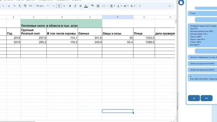The width and height of the screenshot is (217, 122).
Task: Select the cell with year 2019
Action: (x=14, y=42)
